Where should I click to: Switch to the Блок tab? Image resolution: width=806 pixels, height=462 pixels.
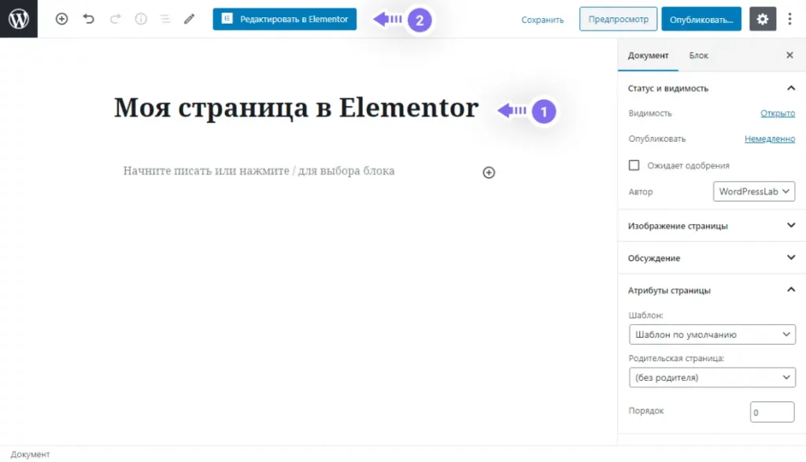pyautogui.click(x=699, y=56)
